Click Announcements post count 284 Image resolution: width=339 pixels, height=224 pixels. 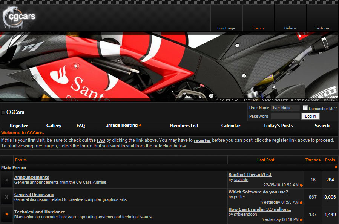(330, 180)
